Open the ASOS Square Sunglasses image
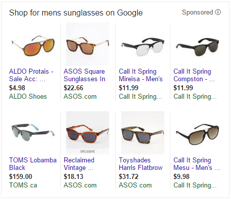 pyautogui.click(x=88, y=44)
